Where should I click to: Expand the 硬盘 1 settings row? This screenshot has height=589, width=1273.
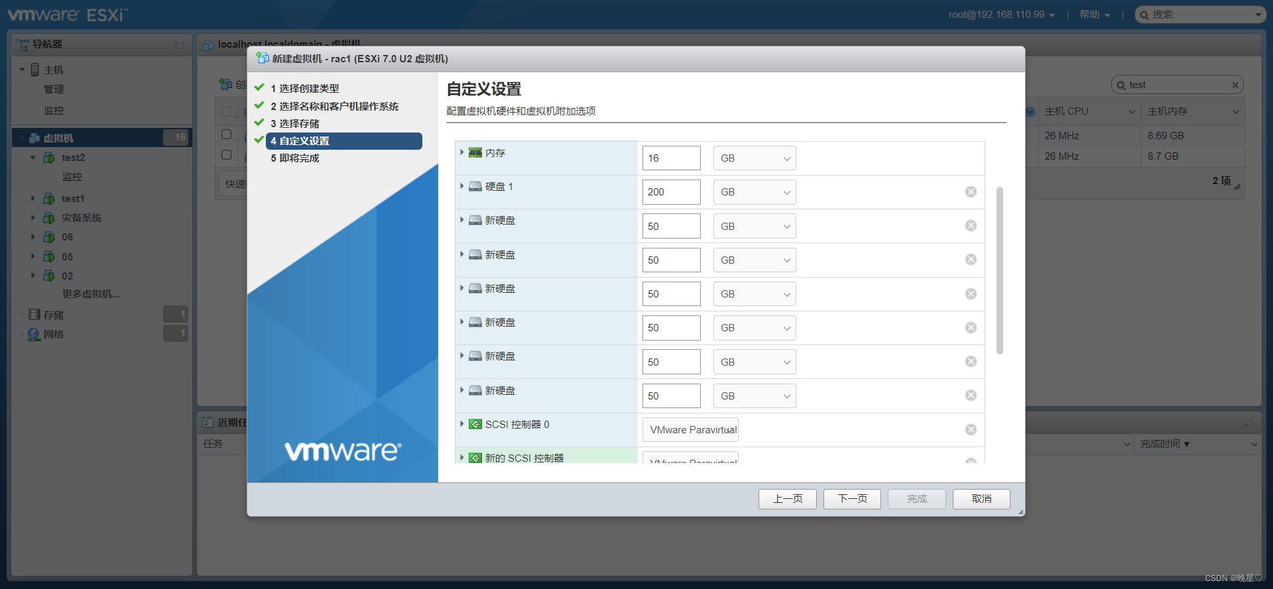[462, 186]
